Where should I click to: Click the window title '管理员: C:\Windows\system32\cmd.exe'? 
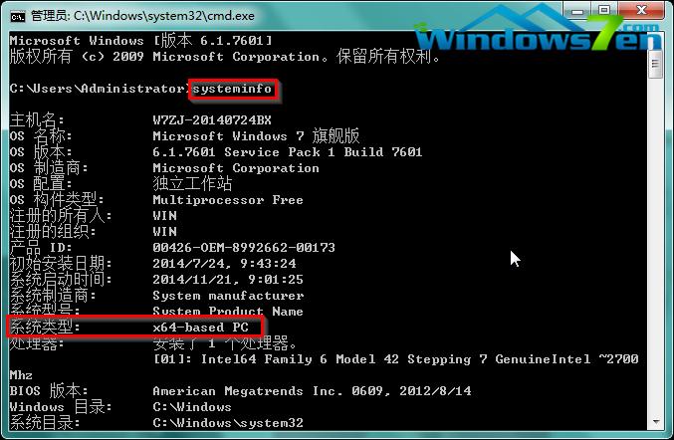coord(142,16)
